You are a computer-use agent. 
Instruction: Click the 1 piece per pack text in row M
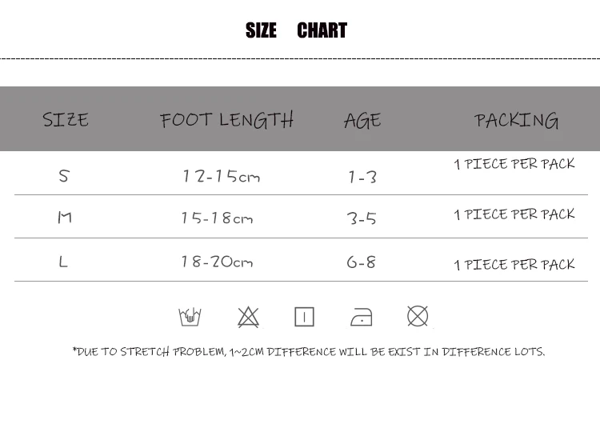pyautogui.click(x=514, y=214)
